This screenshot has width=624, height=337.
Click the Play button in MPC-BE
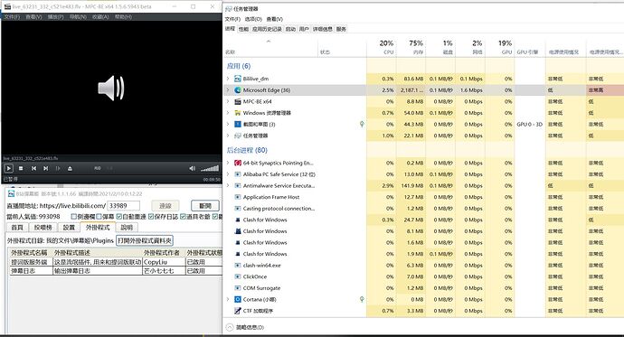point(8,168)
